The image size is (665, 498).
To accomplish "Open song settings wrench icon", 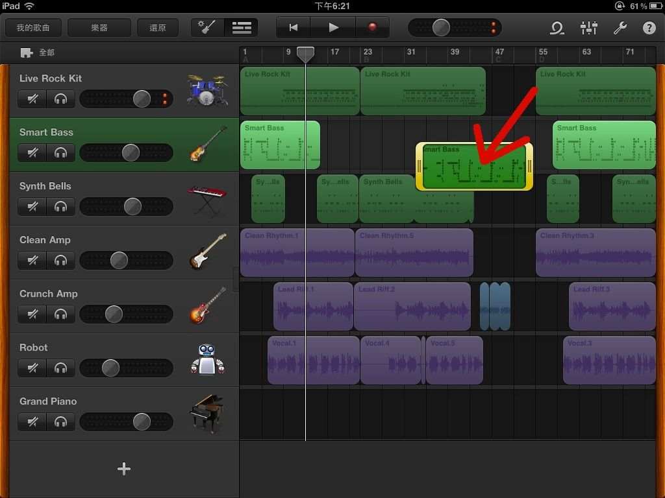I will (620, 28).
